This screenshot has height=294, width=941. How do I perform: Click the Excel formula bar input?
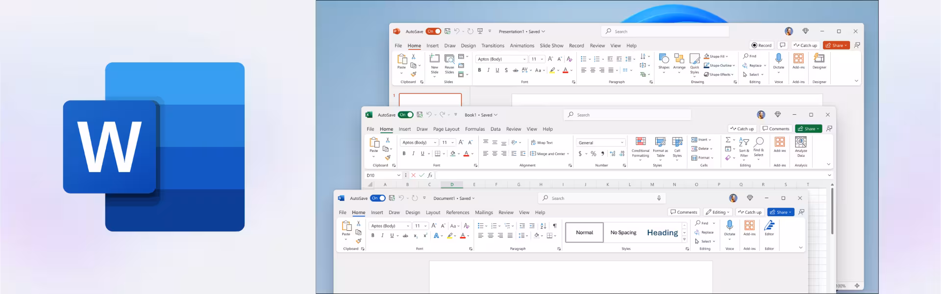coord(631,175)
